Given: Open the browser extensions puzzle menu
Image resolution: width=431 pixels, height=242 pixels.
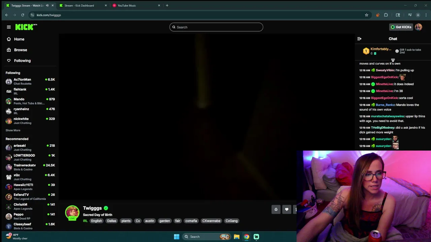Looking at the screenshot, I should tap(386, 15).
